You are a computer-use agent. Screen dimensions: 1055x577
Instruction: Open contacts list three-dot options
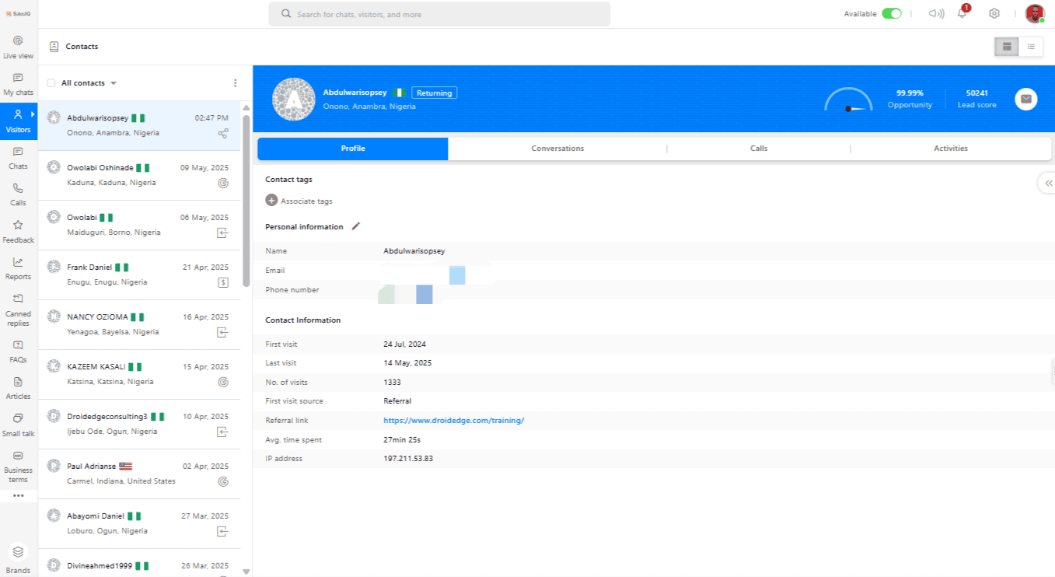coord(236,83)
